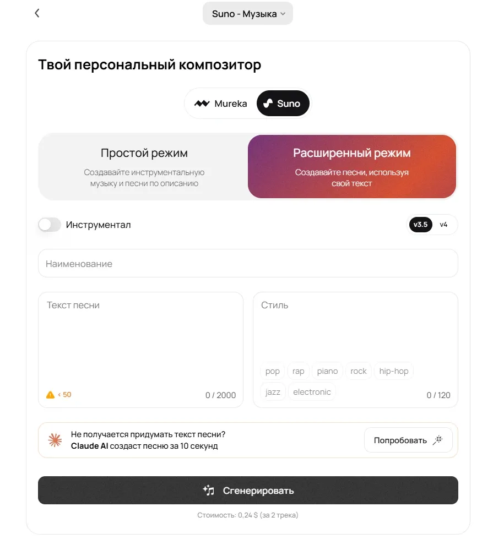Click the Сгенерировать button
Screen dimensions: 493x539
[248, 490]
